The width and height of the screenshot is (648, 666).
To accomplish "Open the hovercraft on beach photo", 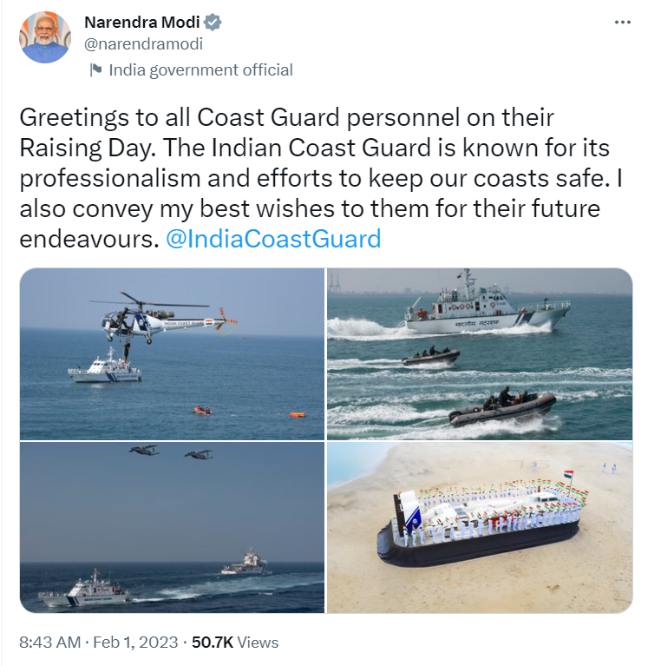I will pyautogui.click(x=480, y=527).
